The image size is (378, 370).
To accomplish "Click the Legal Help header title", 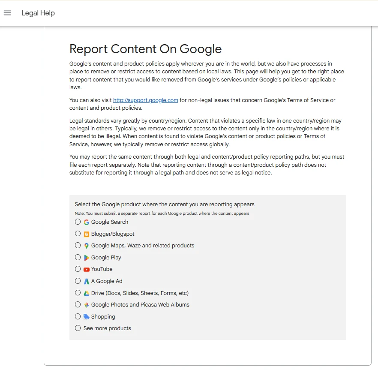I will point(38,13).
